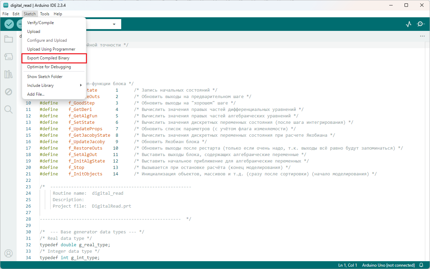Click the notifications bell in status bar
Screen dimensions: 430x269
[422, 265]
